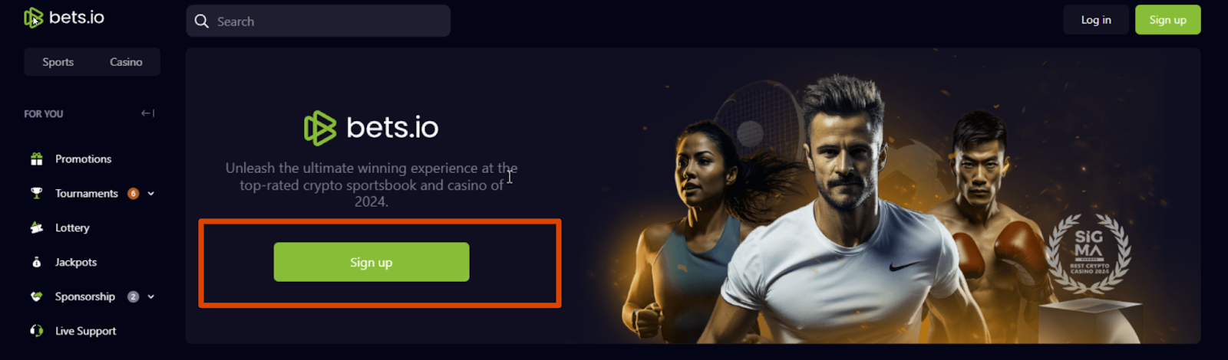Collapse the sidebar with the arrow icon

[x=147, y=113]
